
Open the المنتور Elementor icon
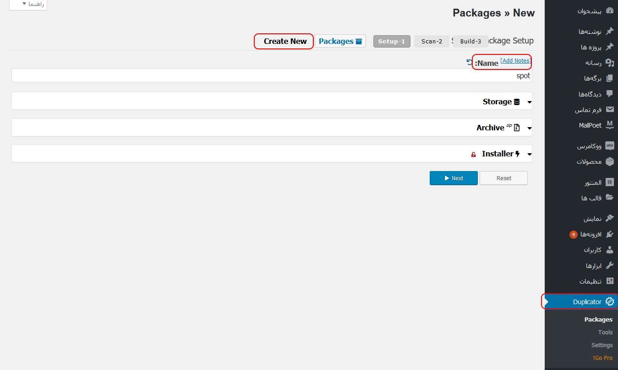click(x=609, y=182)
